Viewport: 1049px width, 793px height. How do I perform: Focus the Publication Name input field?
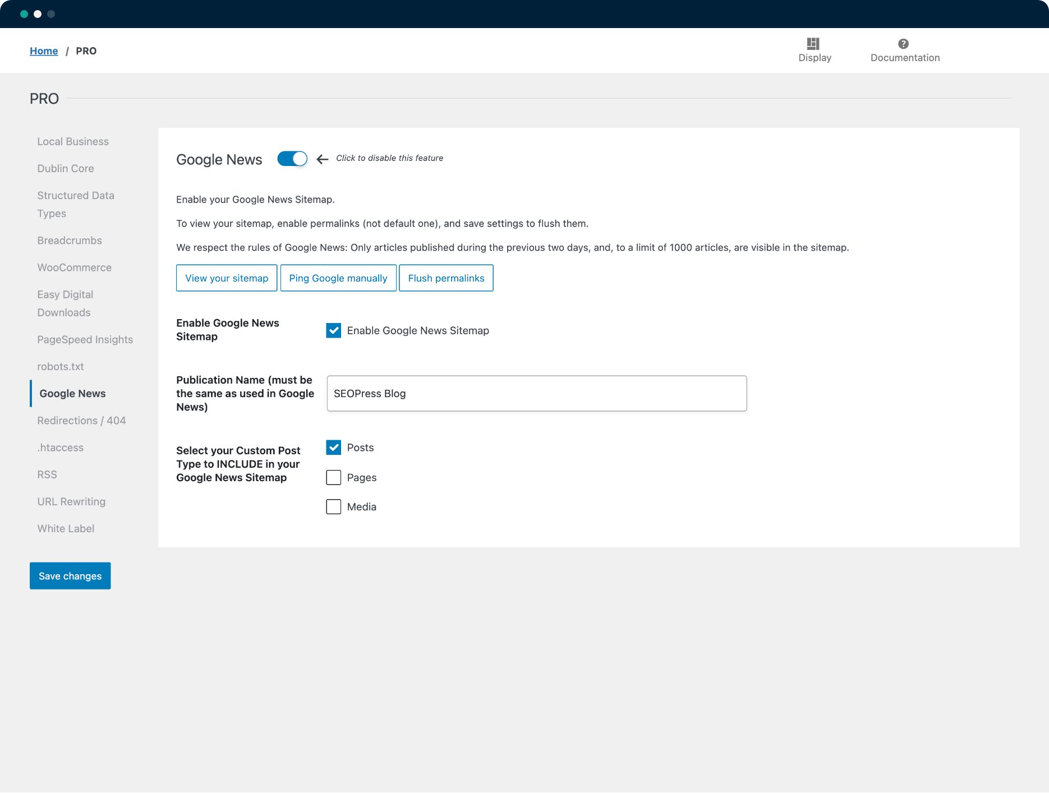pyautogui.click(x=537, y=394)
